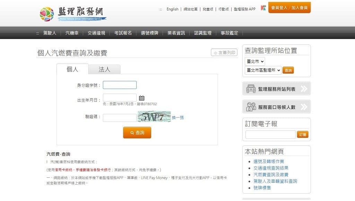Open the 臺北市區監理所 station dropdown
The width and height of the screenshot is (355, 201).
click(x=263, y=70)
